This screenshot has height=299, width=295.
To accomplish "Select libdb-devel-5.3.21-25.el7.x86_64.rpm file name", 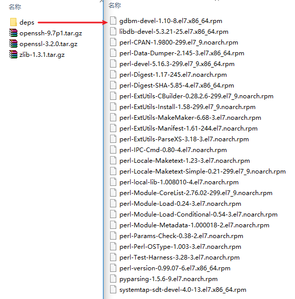I will click(174, 31).
